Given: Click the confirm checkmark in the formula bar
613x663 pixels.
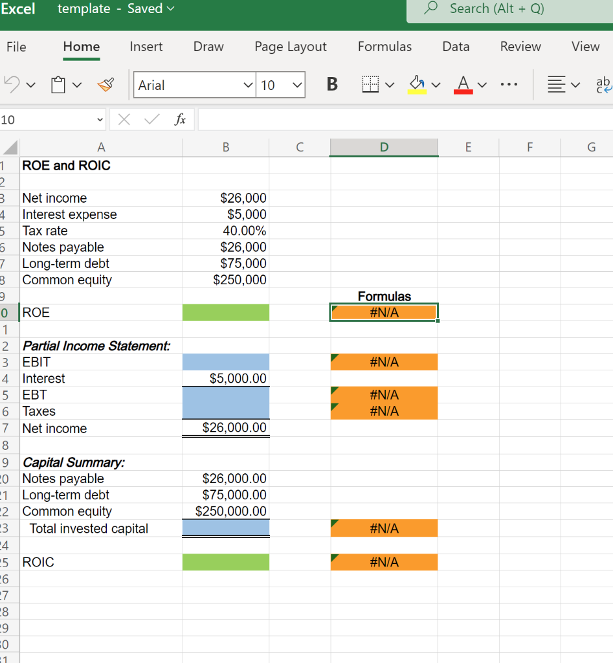Looking at the screenshot, I should click(150, 119).
